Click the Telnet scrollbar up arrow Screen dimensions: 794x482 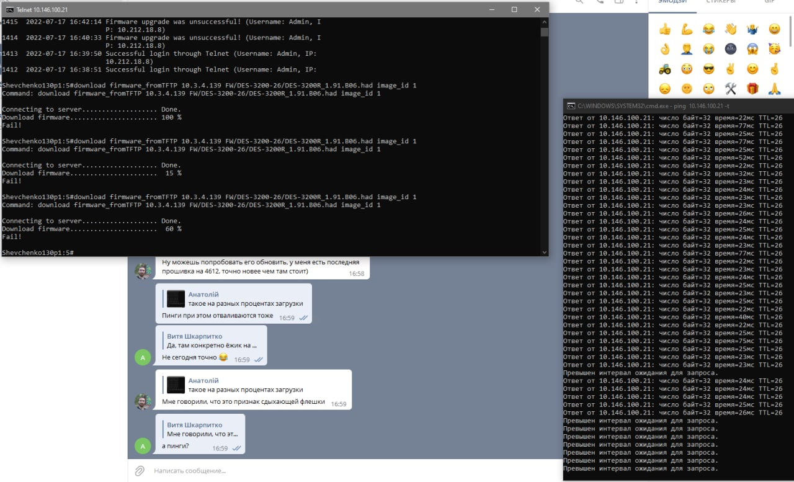coord(545,22)
